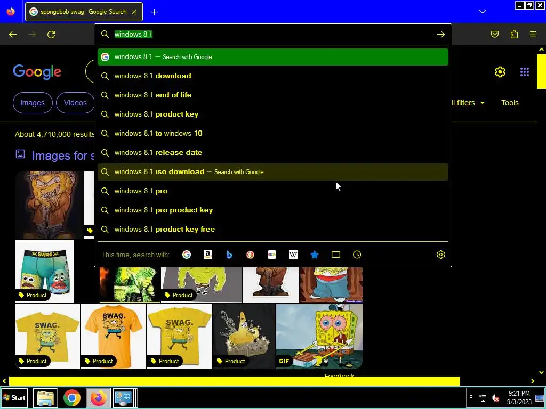Pick the windows 8.1 pro suggestion
Screen dimensions: 546x409
tap(273, 191)
